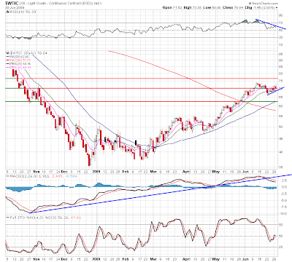The width and height of the screenshot is (292, 262).
Task: Click the upper red horizontal resistance line
Action: [141, 79]
